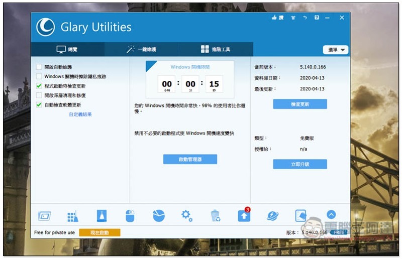Open the help question mark icon
This screenshot has width=402, height=259.
317,18
